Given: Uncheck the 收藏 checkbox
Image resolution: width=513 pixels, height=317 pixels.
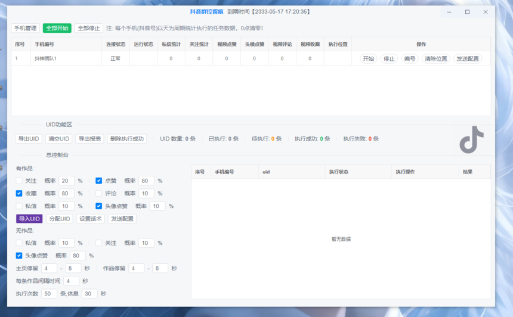Looking at the screenshot, I should pos(19,194).
